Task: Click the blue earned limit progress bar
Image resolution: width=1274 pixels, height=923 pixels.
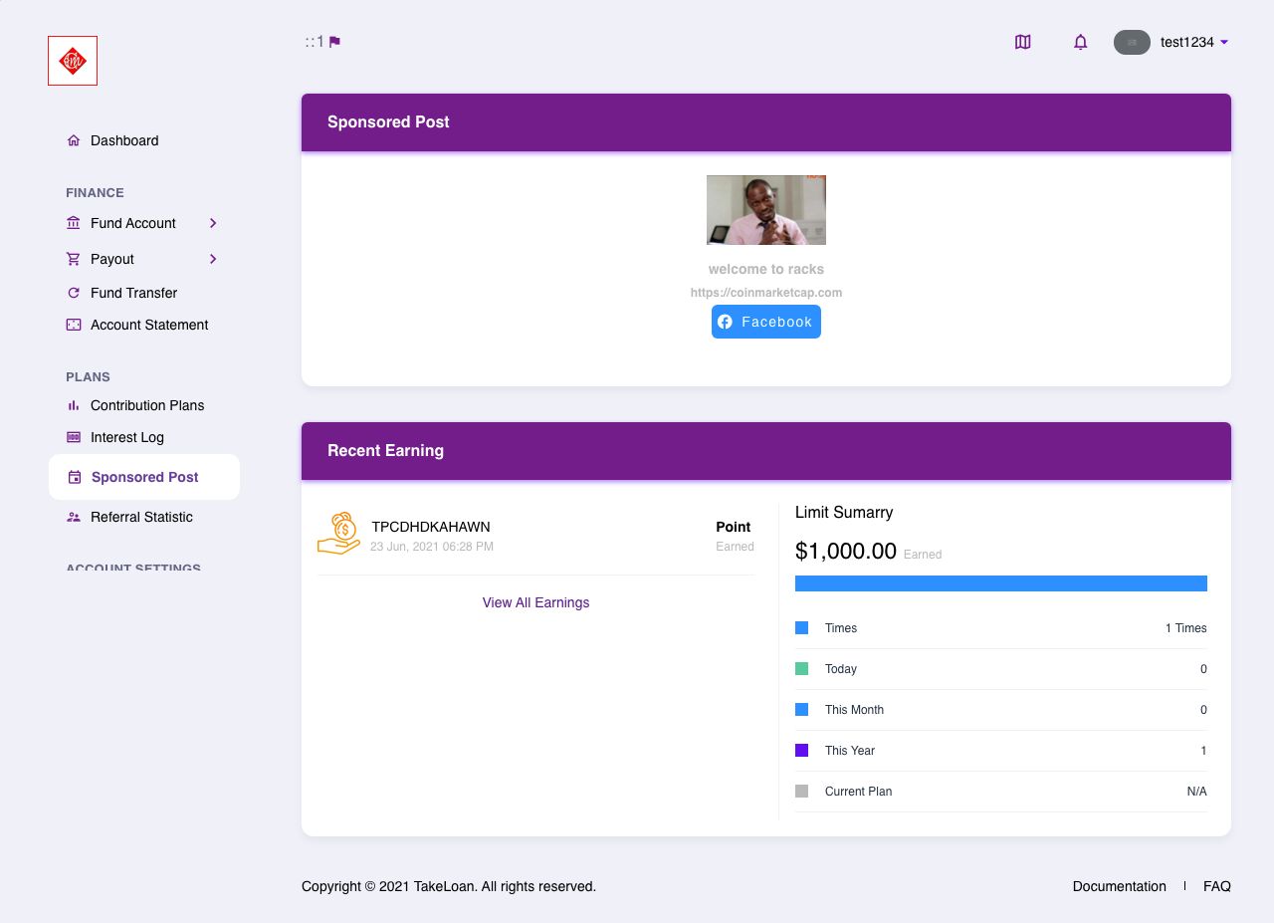Action: click(x=1000, y=583)
